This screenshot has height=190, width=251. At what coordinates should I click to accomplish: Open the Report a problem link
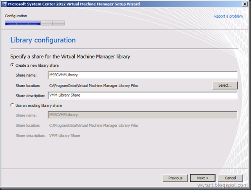(x=228, y=16)
